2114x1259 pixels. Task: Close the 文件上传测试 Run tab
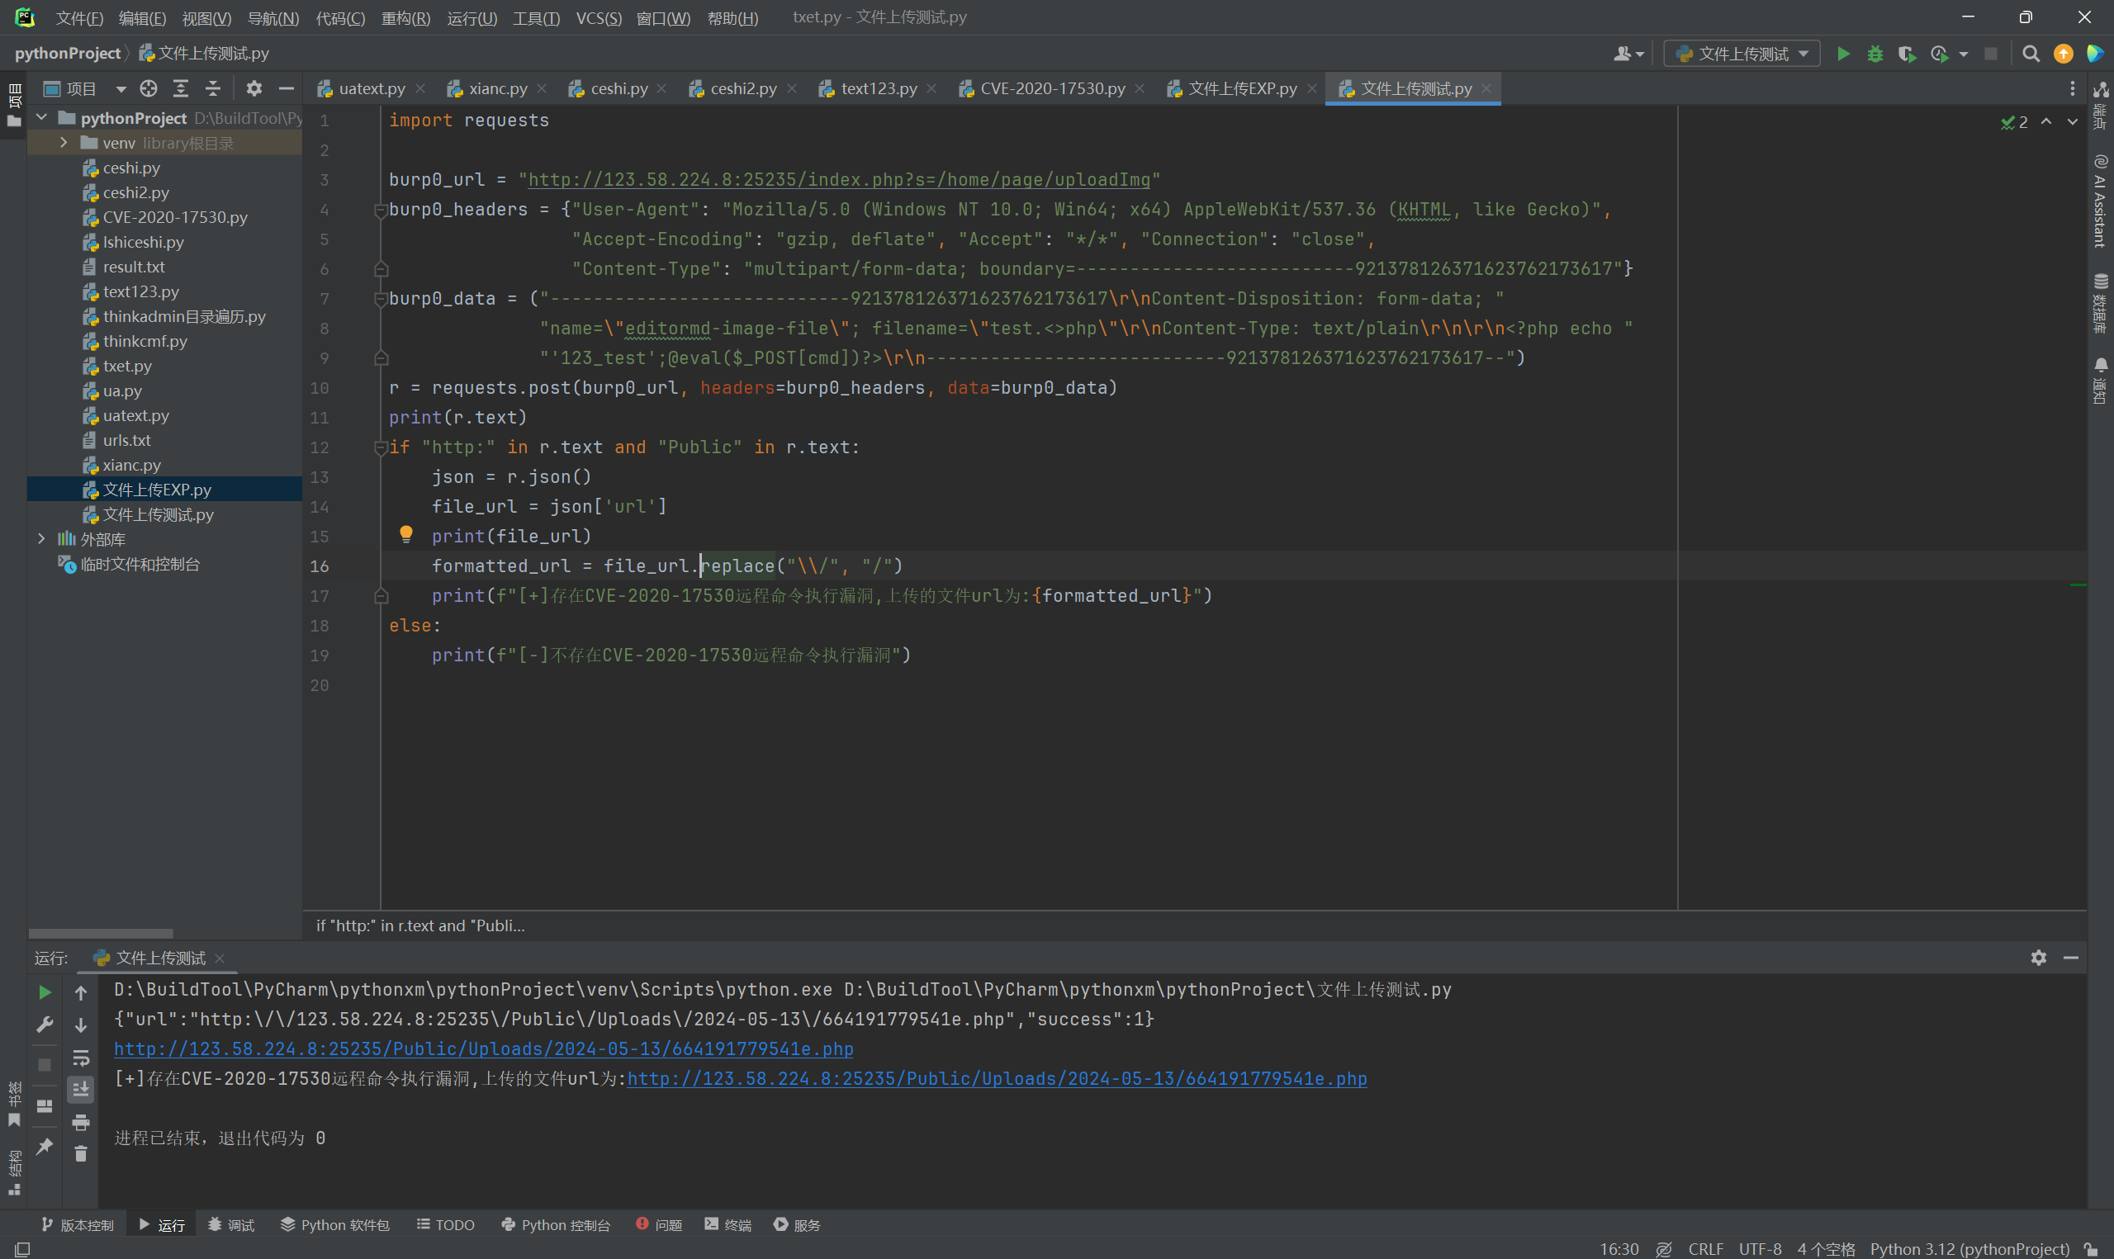point(220,958)
